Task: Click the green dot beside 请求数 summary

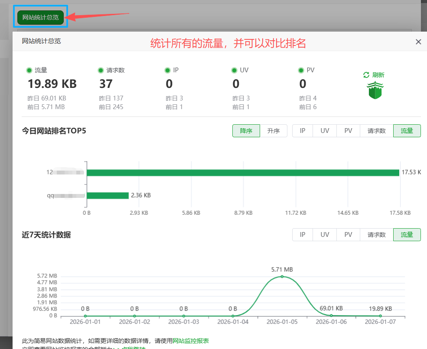Action: pyautogui.click(x=101, y=70)
